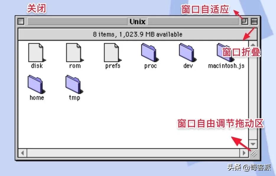Viewport: 276px width, 176px height.
Task: Open the tmp folder
Action: pos(73,84)
